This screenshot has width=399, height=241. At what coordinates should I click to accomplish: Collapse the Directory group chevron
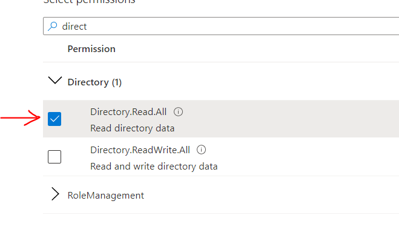55,81
